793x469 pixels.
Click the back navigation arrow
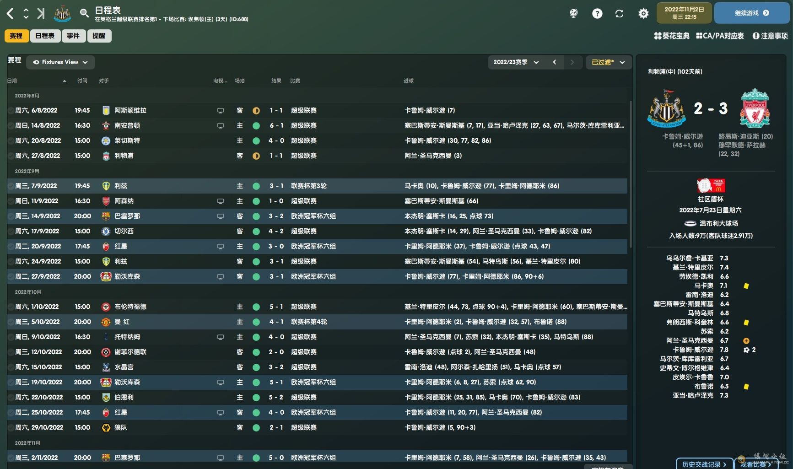point(10,14)
